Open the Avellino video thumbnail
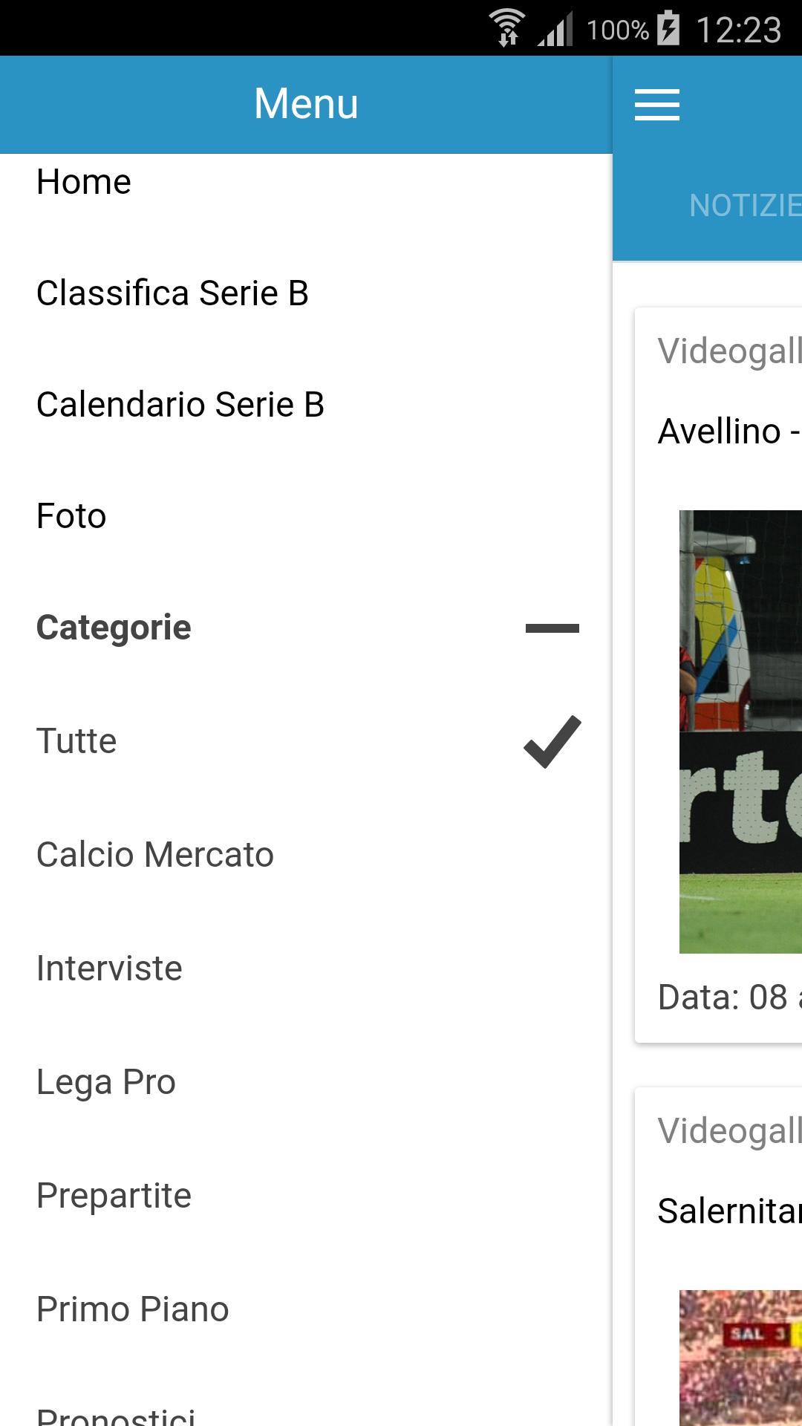This screenshot has height=1426, width=802. pos(740,732)
